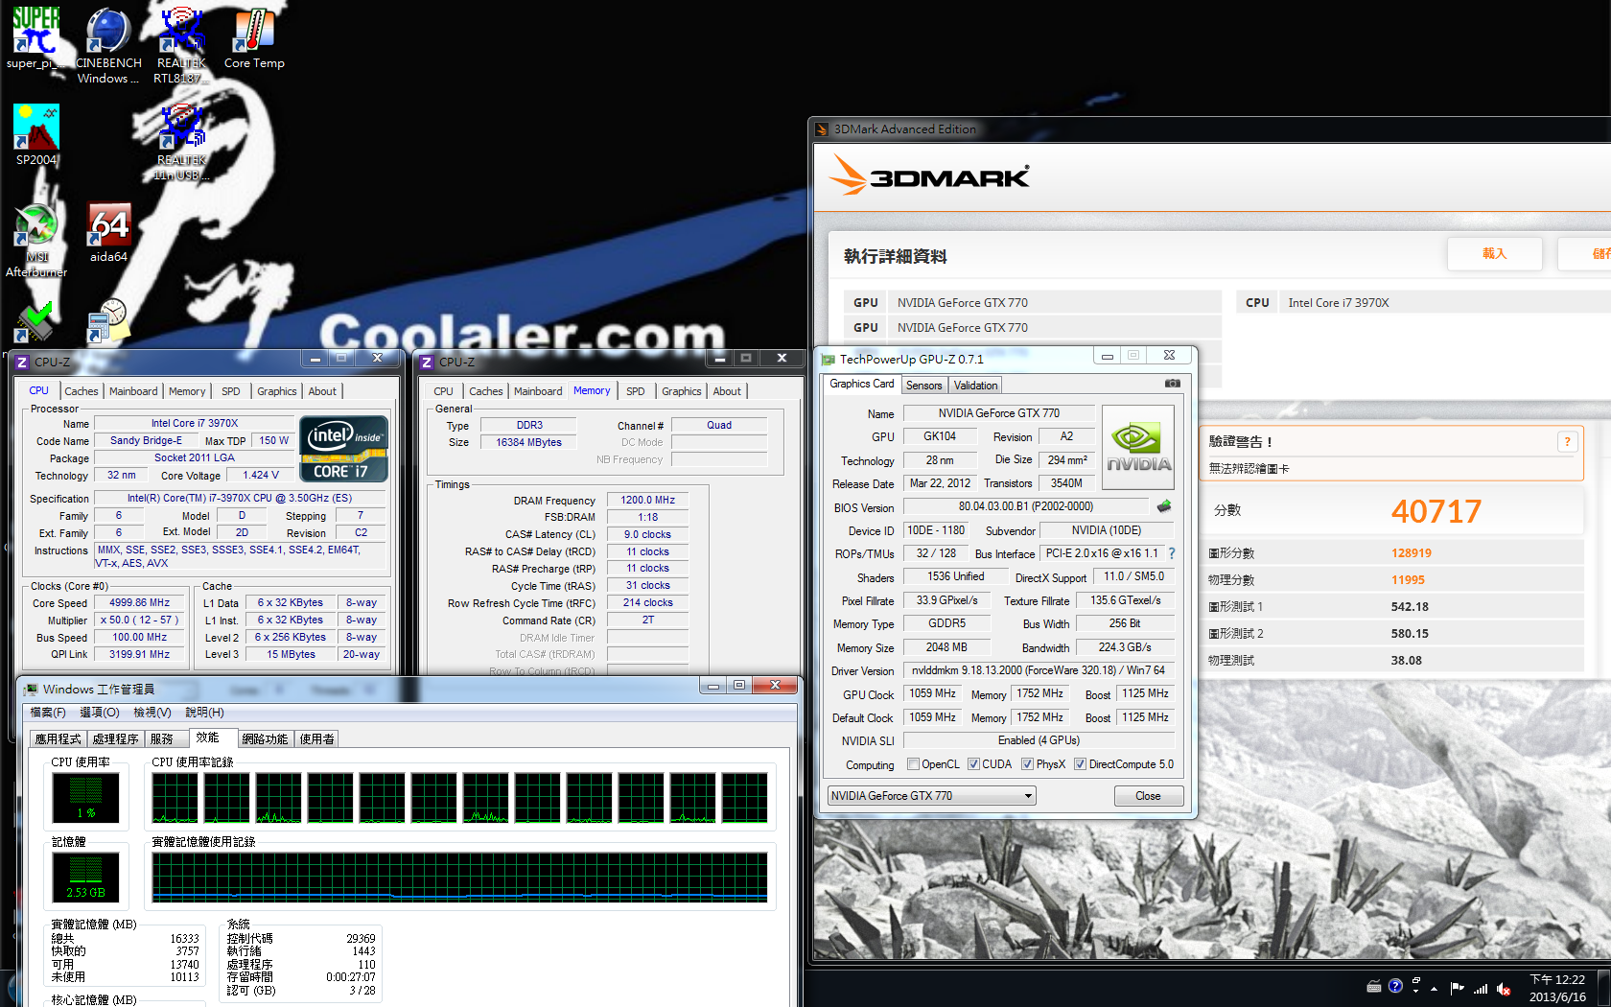Open 選項(O) menu in Task Manager
This screenshot has height=1007, width=1611.
coord(100,713)
